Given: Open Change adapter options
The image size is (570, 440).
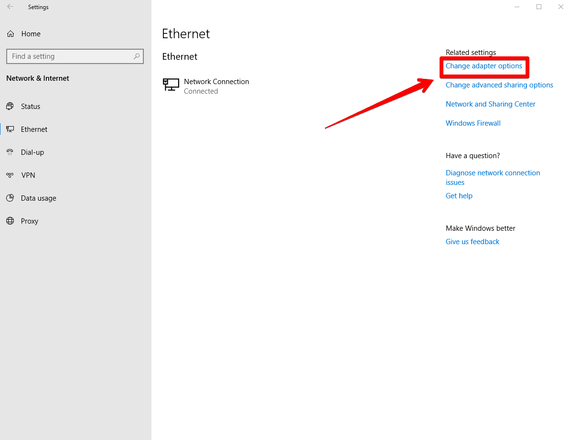Looking at the screenshot, I should click(484, 66).
